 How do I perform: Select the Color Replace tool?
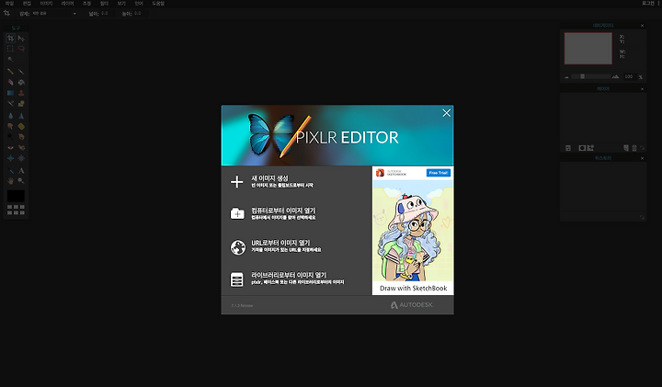coord(10,103)
